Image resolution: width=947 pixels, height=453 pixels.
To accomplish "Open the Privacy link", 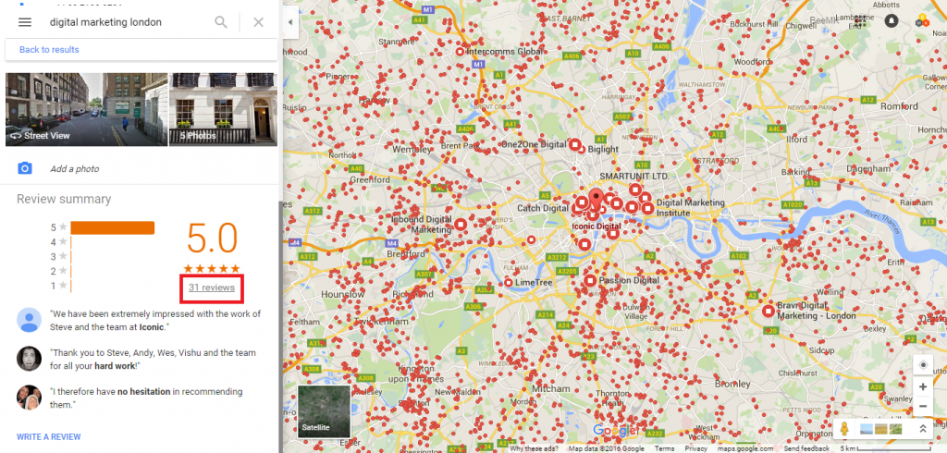I will (695, 448).
